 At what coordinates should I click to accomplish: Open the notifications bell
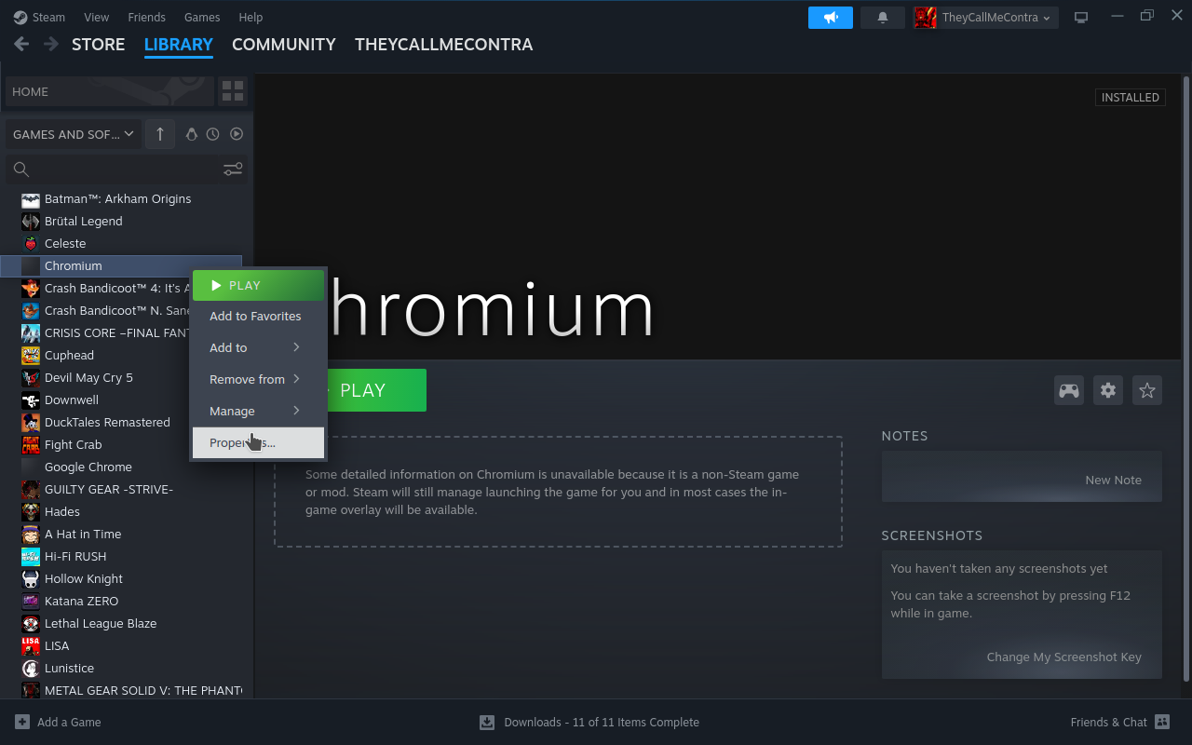883,17
